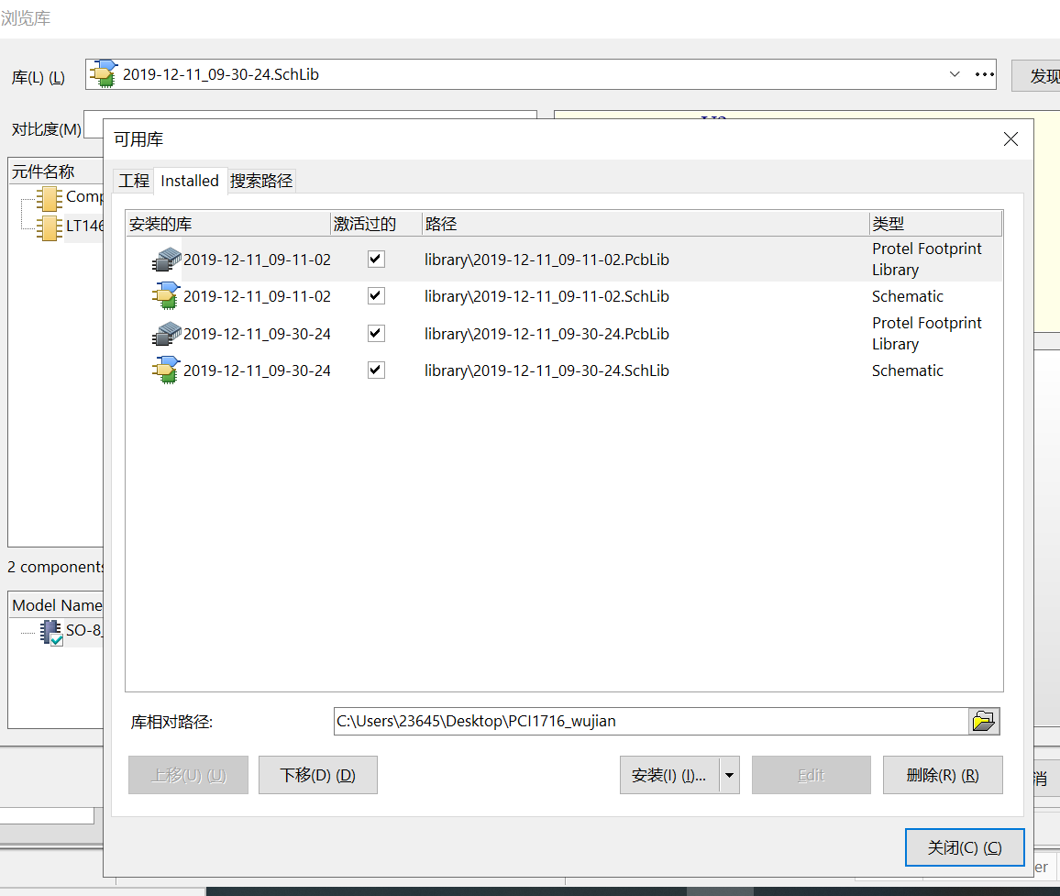1060x896 pixels.
Task: Click the folder browse icon next to library path
Action: point(984,721)
